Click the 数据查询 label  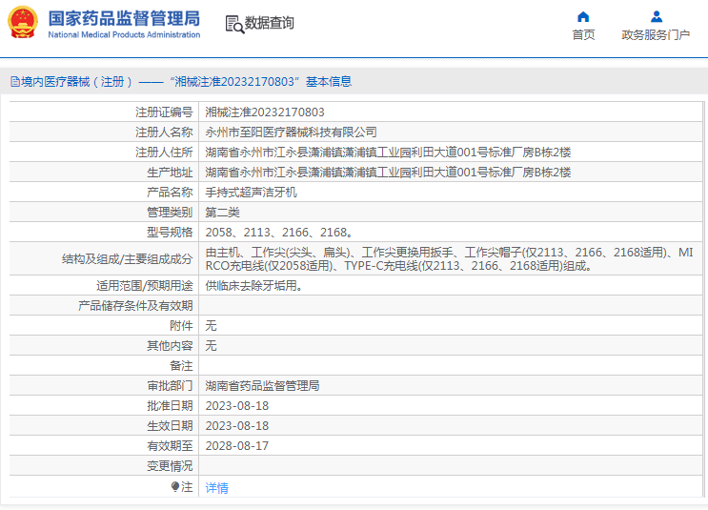pos(269,23)
